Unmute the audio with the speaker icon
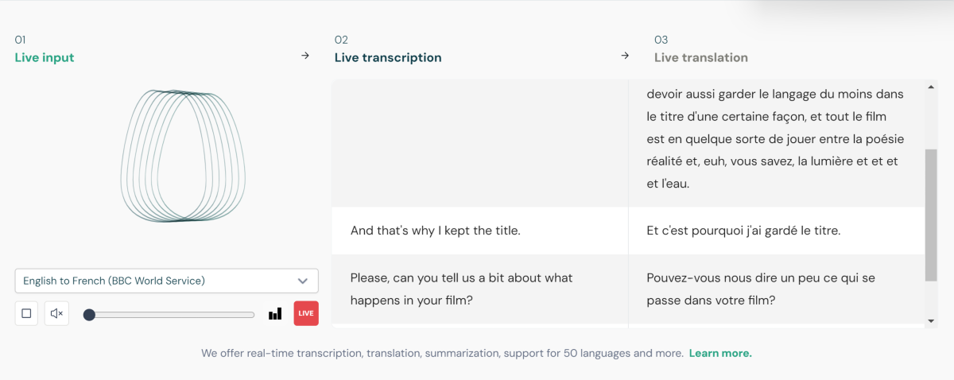The width and height of the screenshot is (954, 380). coord(56,313)
